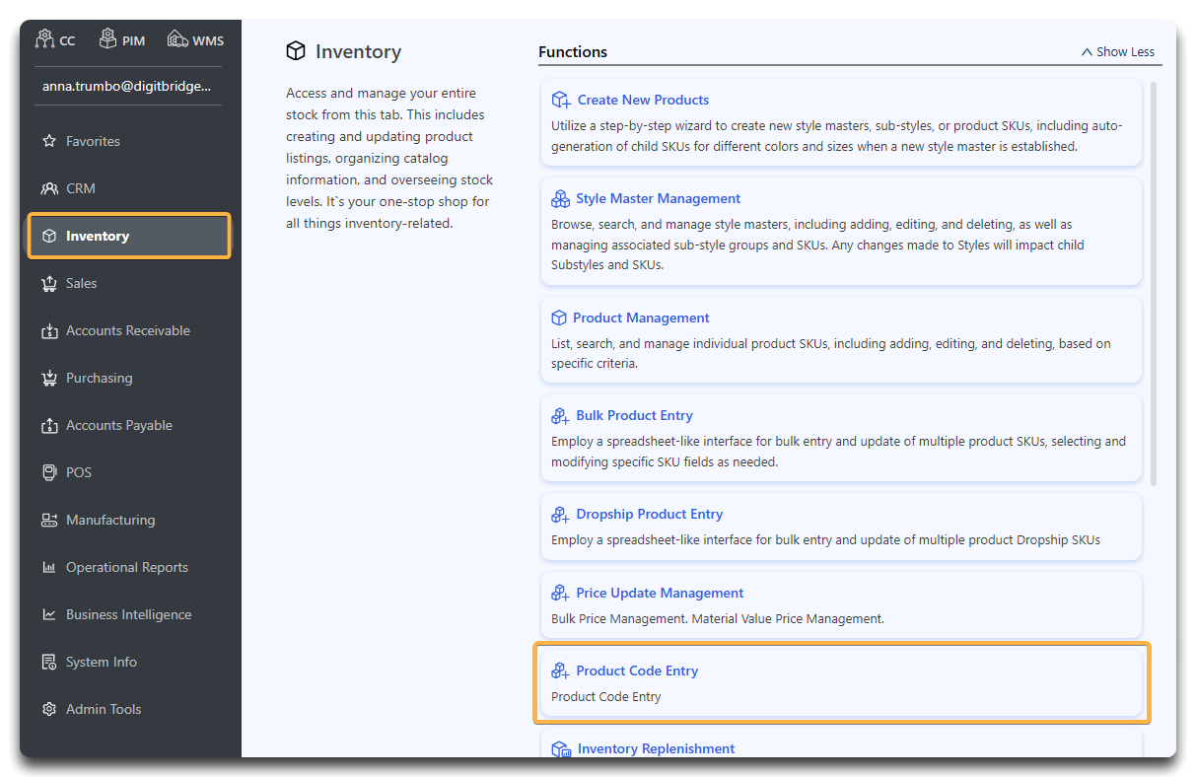Open Manufacturing in the sidebar
The width and height of the screenshot is (1196, 777).
coord(109,520)
